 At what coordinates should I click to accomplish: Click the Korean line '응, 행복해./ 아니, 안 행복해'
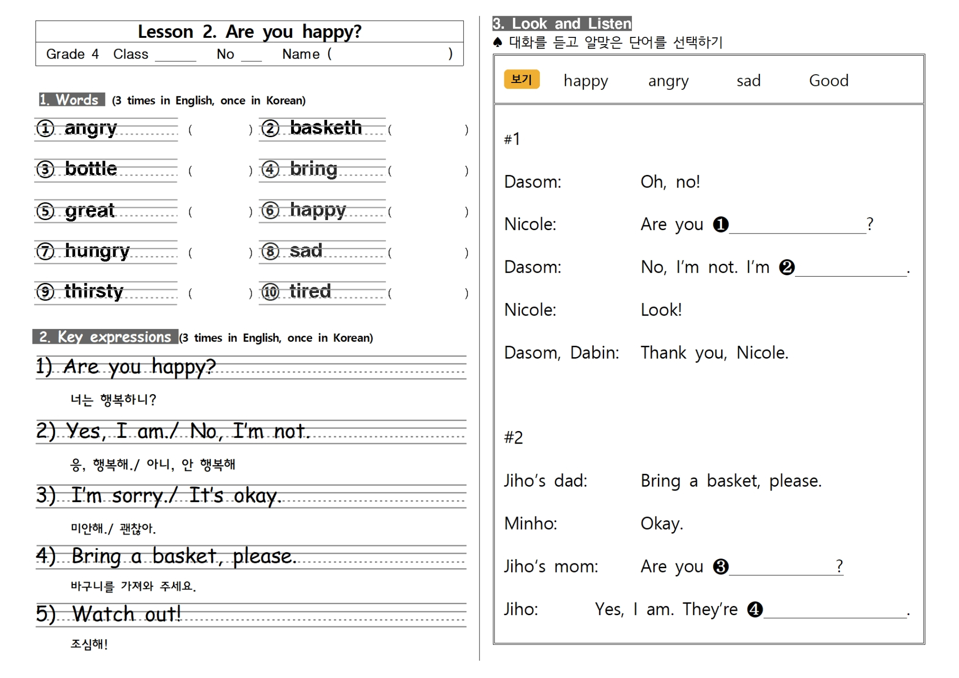click(x=152, y=464)
